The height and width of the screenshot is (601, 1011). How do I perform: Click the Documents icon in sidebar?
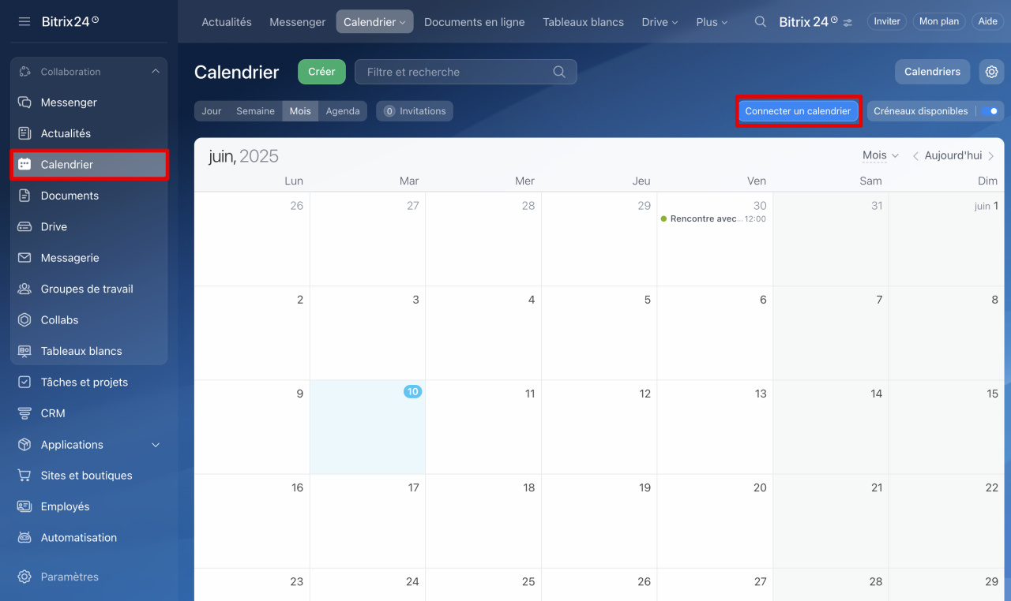(x=24, y=196)
